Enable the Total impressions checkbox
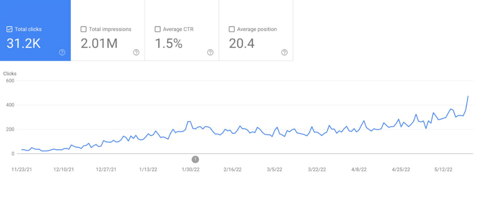 tap(83, 29)
